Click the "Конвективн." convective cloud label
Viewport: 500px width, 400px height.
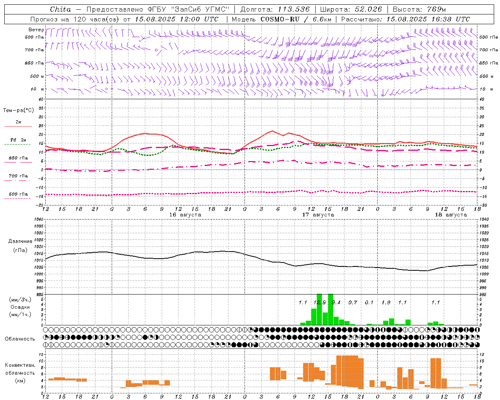(20, 365)
